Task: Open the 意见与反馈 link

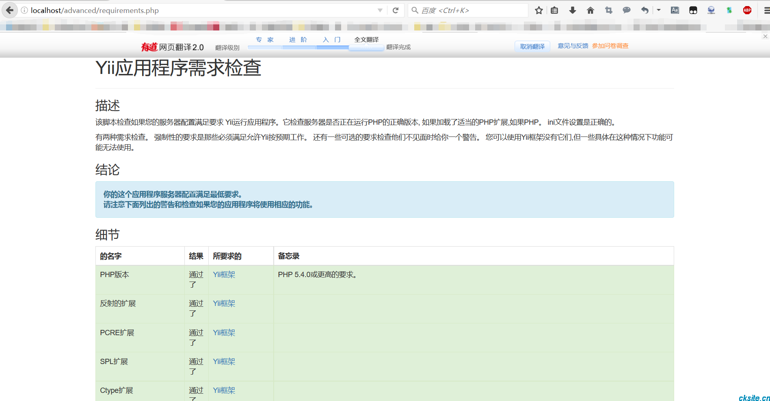Action: pos(573,46)
